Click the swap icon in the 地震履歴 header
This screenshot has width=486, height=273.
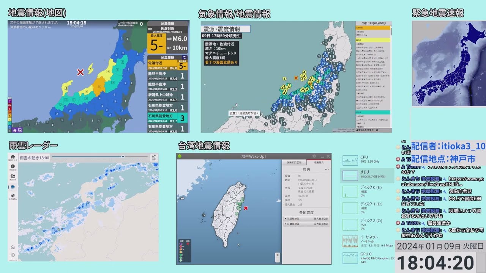185,57
